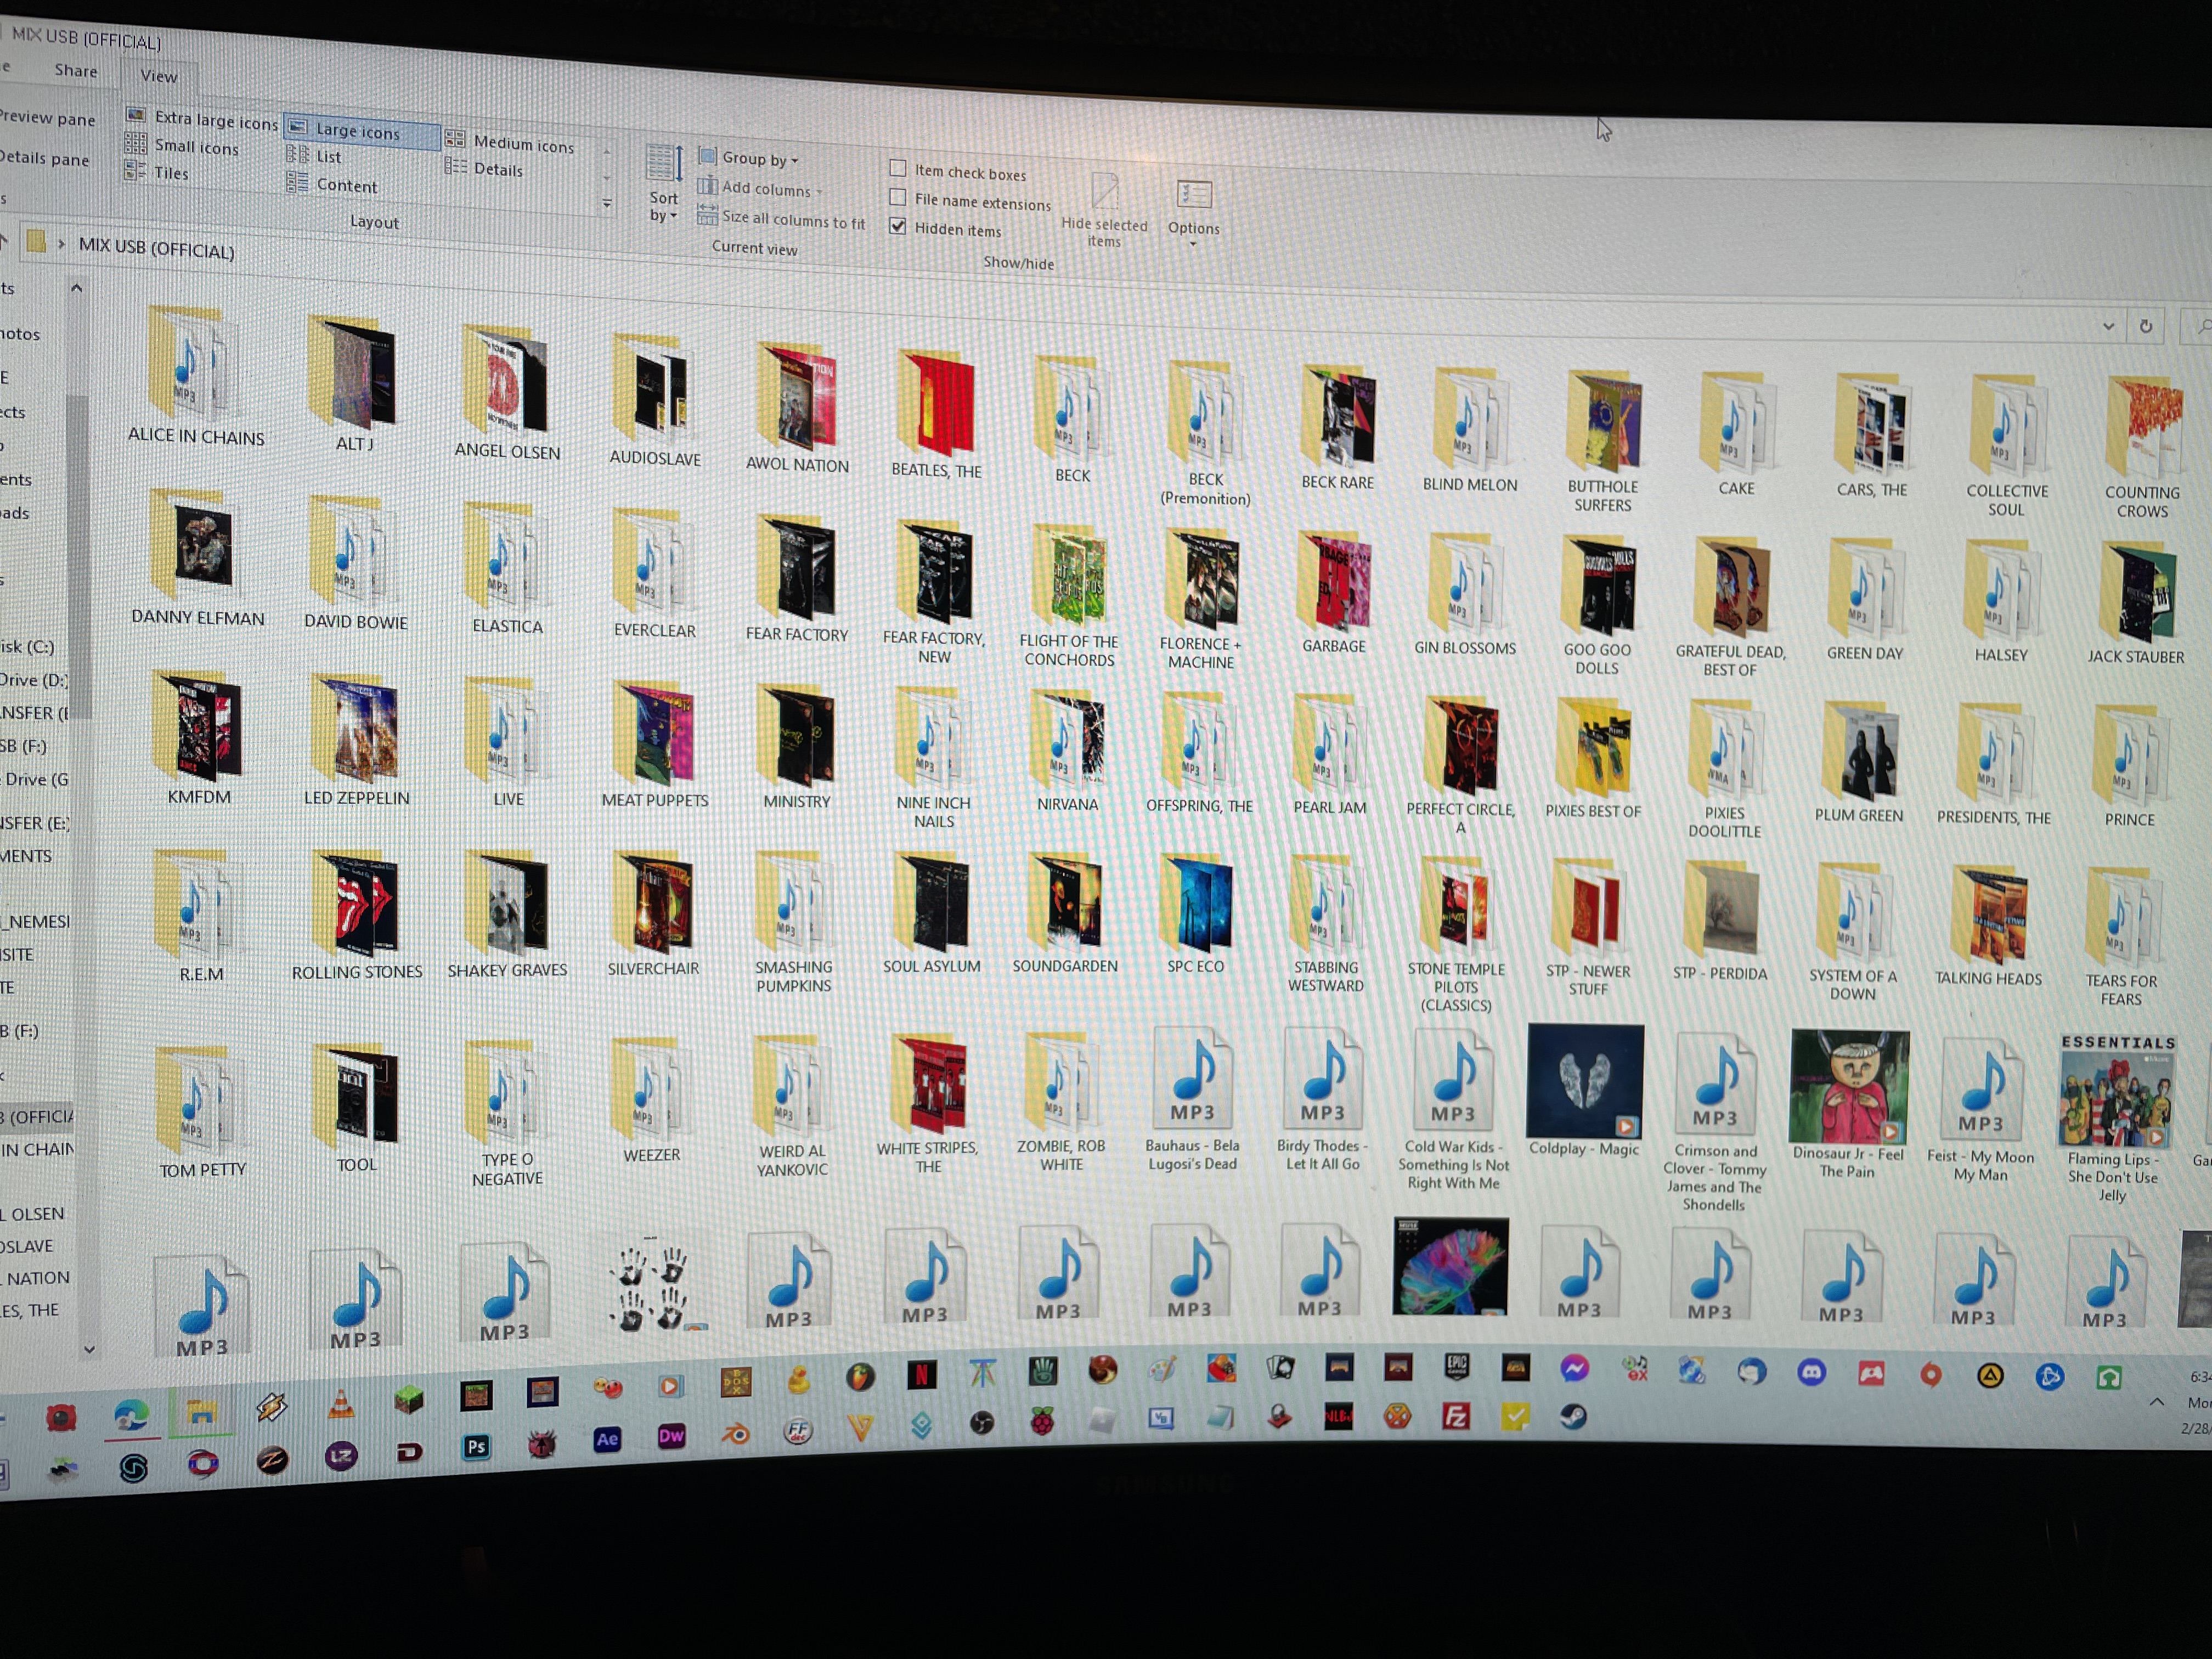Launch Netflix from the taskbar

coord(921,1376)
